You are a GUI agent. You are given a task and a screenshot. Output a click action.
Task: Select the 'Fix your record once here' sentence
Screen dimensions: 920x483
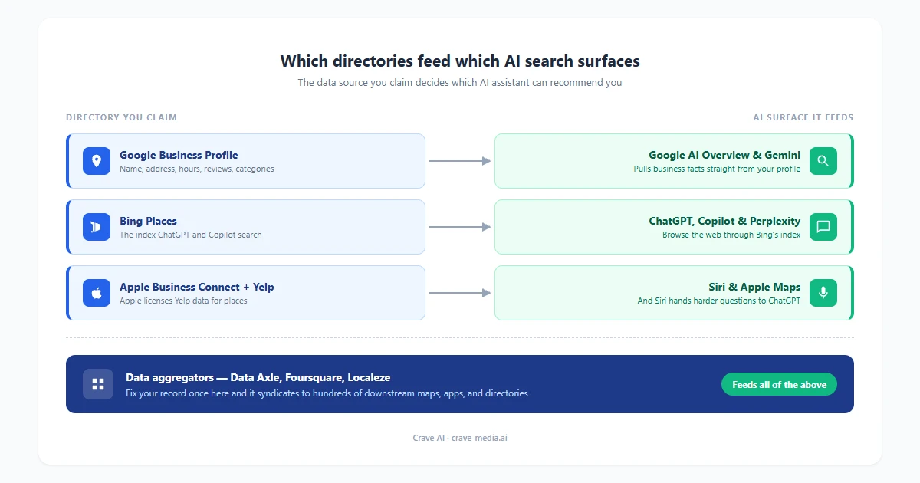pyautogui.click(x=327, y=393)
